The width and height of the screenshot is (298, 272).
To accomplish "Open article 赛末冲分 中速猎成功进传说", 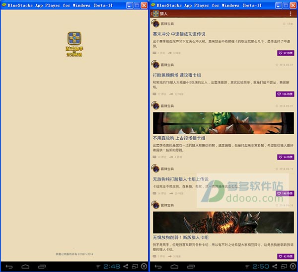I will (179, 34).
